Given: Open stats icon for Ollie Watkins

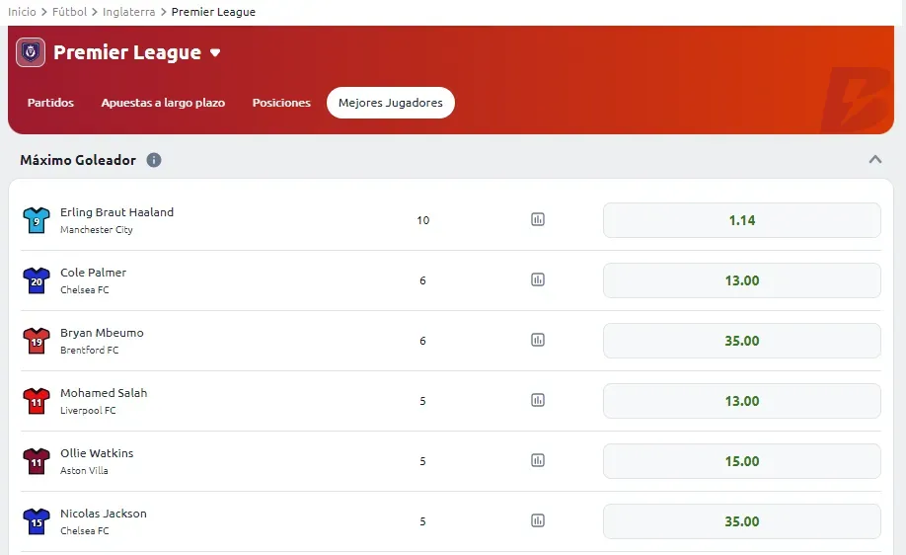Looking at the screenshot, I should point(537,461).
